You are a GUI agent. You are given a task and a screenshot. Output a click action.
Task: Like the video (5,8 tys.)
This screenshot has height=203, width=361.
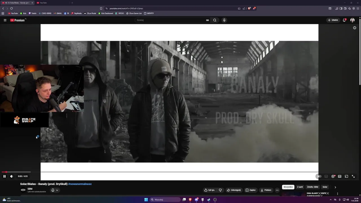[210, 190]
